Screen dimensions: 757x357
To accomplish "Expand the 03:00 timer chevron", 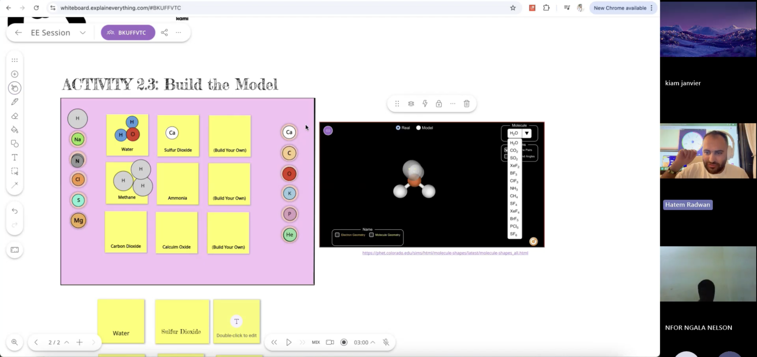I will click(x=373, y=342).
